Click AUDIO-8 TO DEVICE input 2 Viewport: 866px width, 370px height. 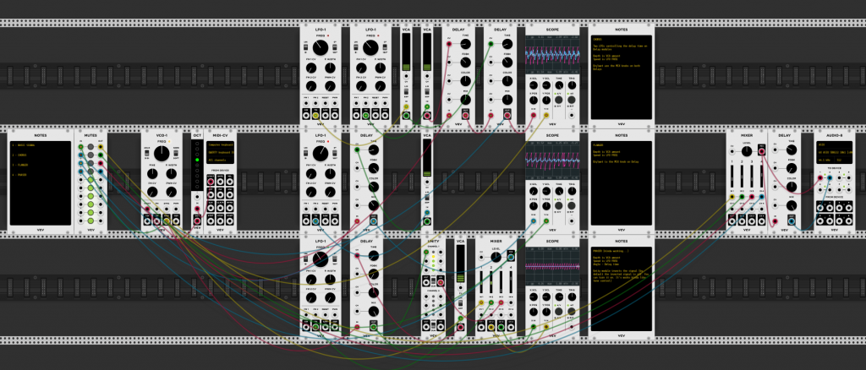830,177
